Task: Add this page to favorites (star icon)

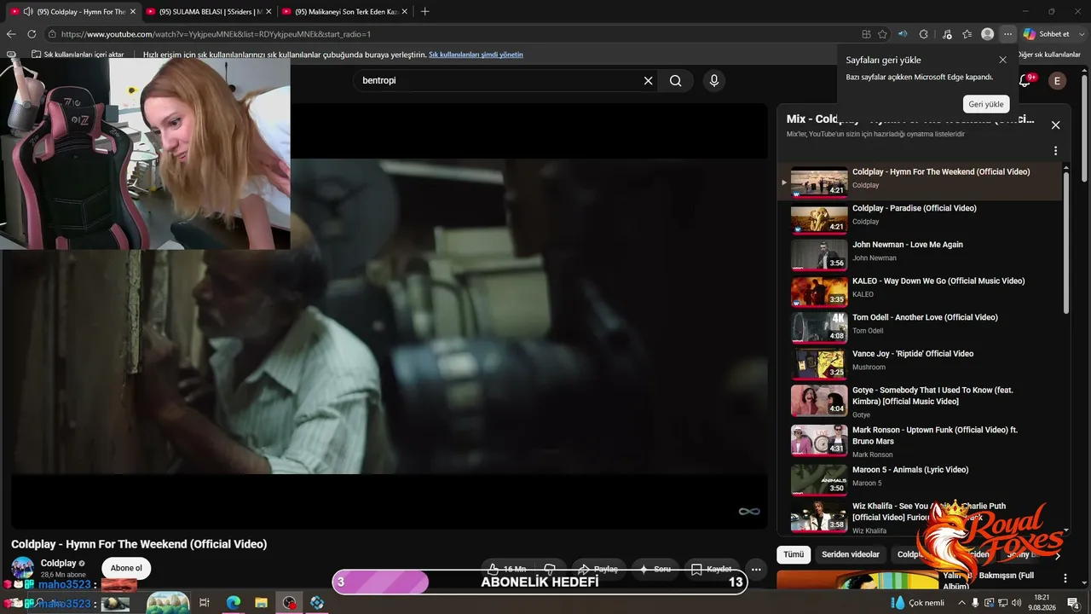Action: click(883, 34)
